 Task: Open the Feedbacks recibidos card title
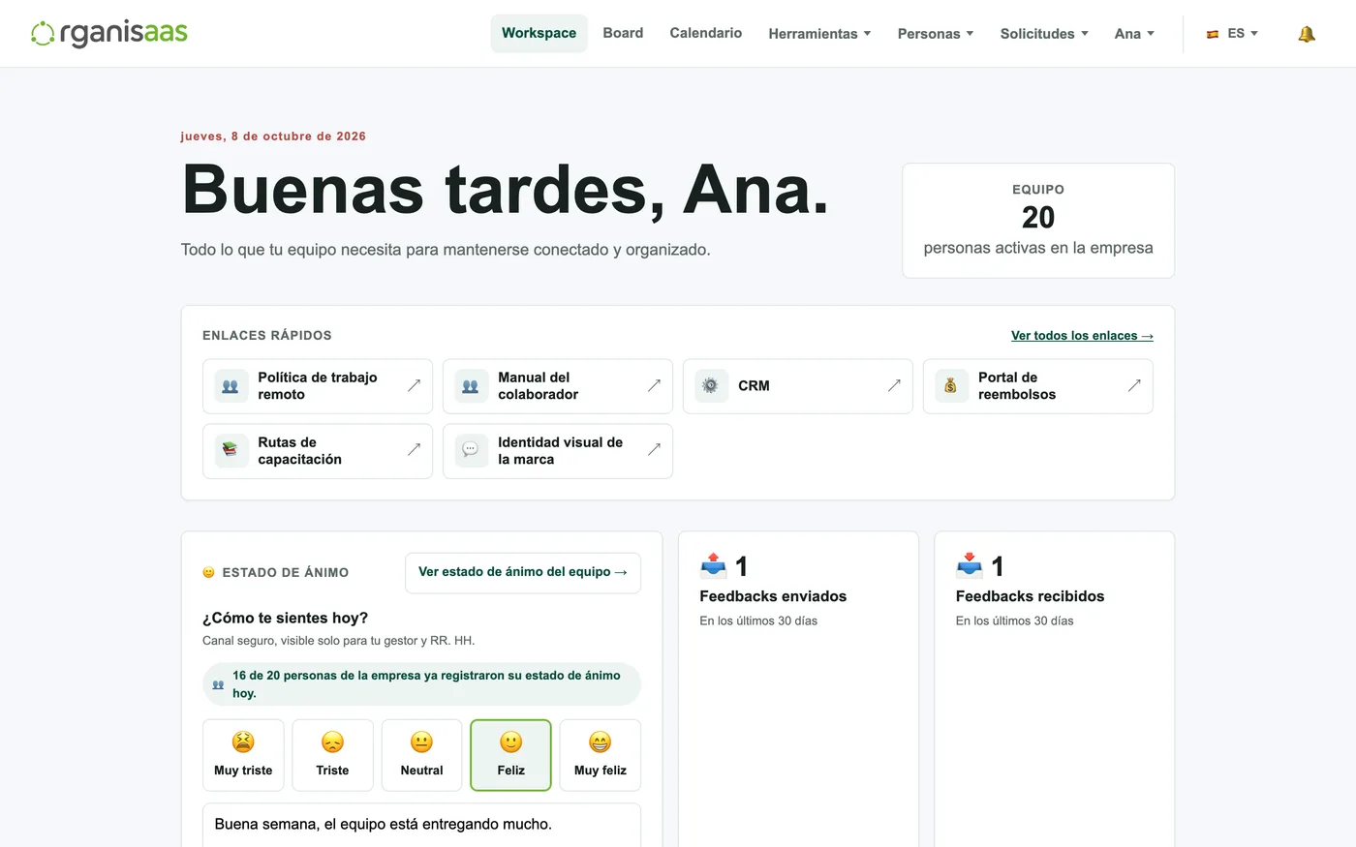[1030, 596]
